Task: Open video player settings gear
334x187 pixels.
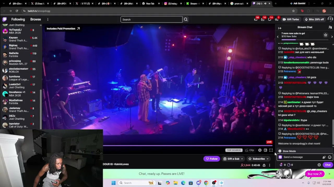Action: [260, 150]
